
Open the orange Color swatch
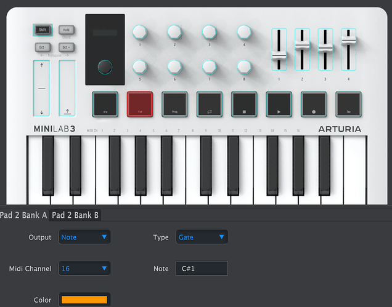point(84,300)
